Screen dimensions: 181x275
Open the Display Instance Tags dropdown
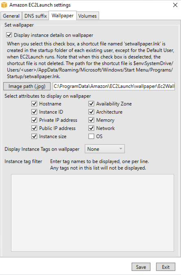pos(105,149)
